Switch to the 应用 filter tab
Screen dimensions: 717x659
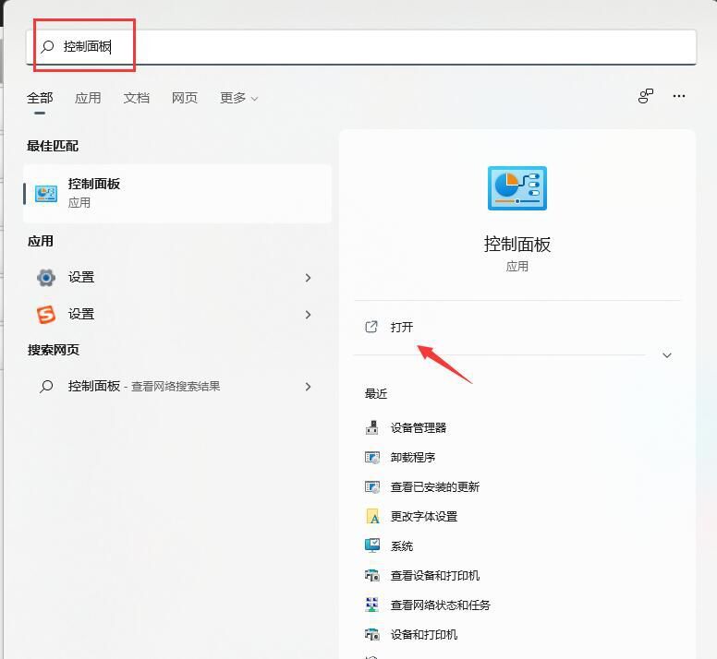pos(88,98)
